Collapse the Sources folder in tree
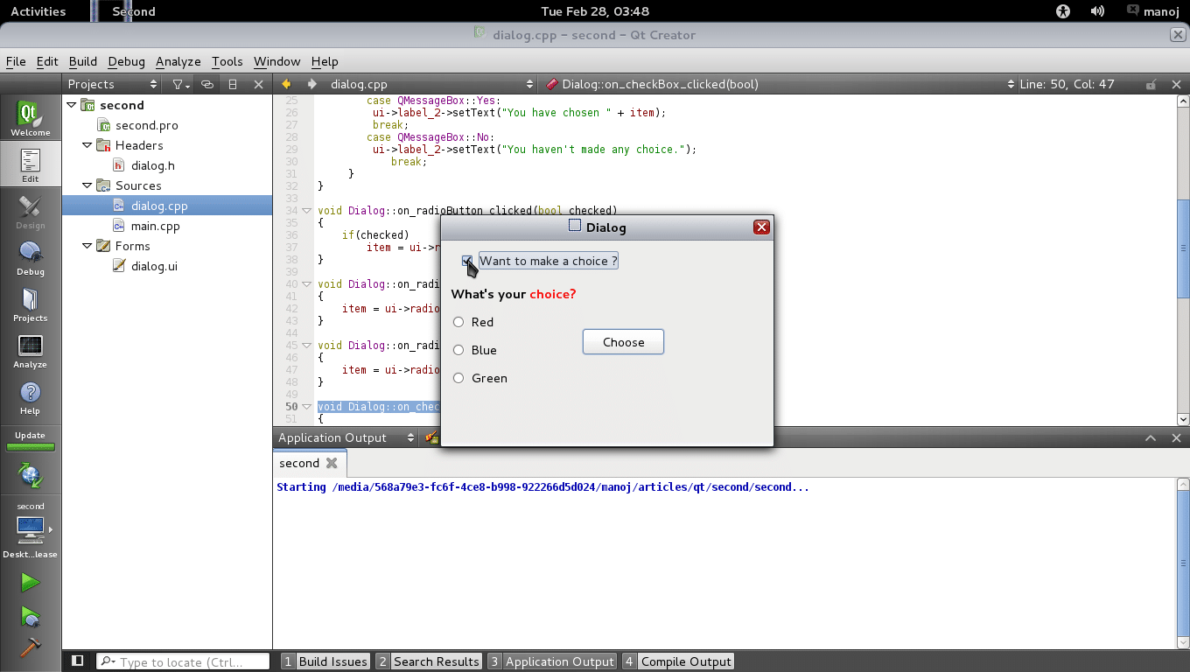The width and height of the screenshot is (1190, 672). tap(87, 185)
